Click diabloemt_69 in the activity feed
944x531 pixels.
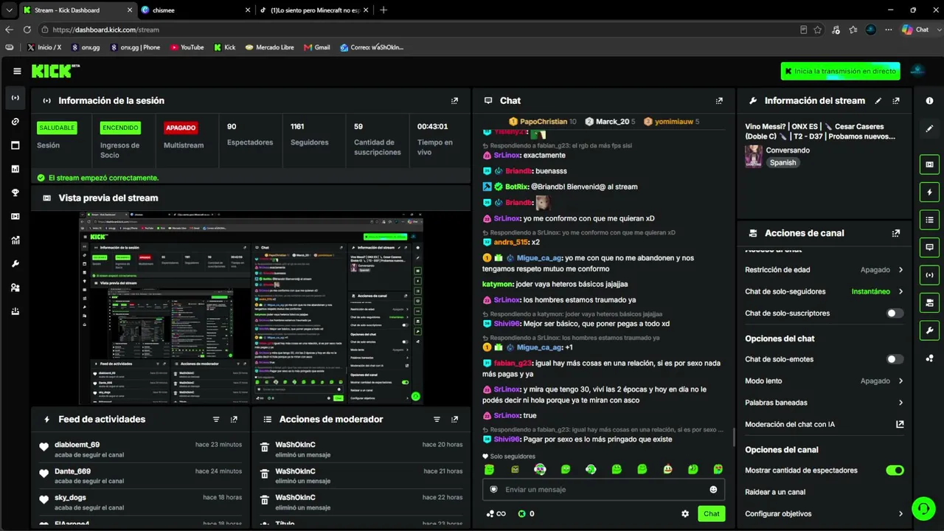tap(77, 445)
